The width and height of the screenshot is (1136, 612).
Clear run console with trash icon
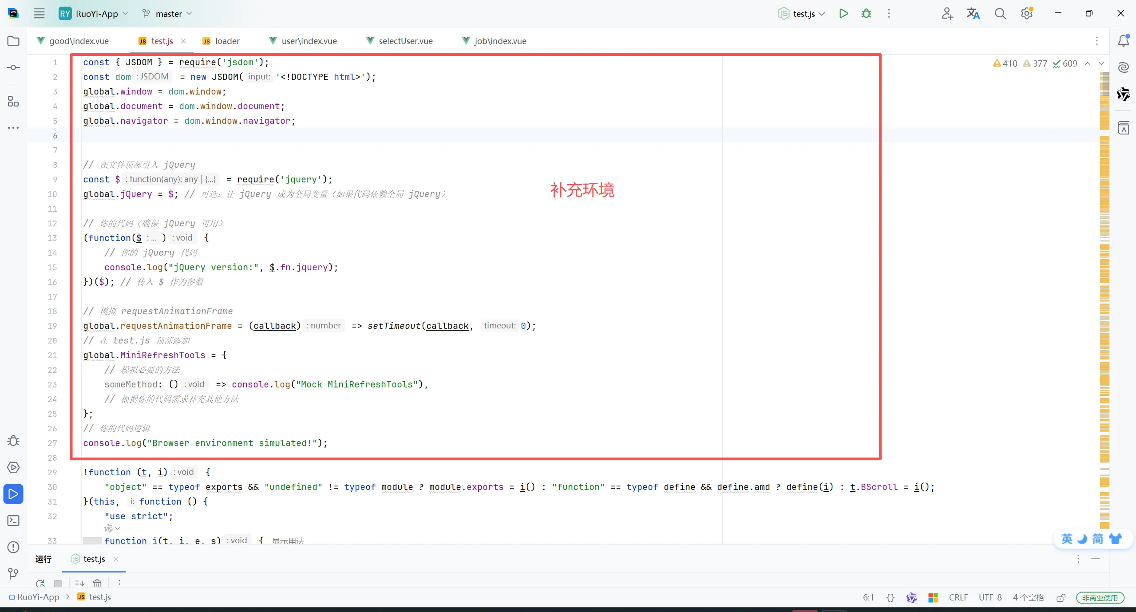coord(97,583)
